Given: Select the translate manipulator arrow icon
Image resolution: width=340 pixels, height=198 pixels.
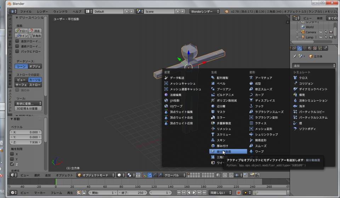Looking at the screenshot, I should click(149, 175).
